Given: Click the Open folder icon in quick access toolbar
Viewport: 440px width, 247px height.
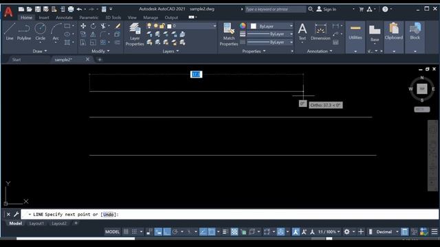Looking at the screenshot, I should point(29,9).
